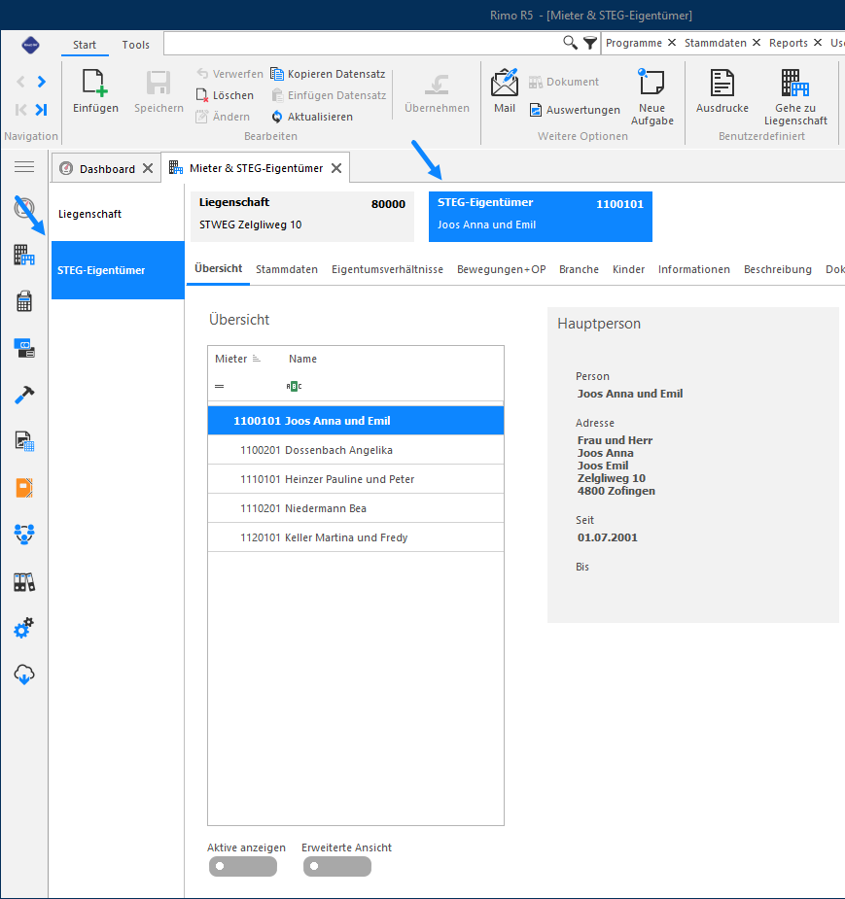Open the building properties sidebar icon
The width and height of the screenshot is (845, 899).
click(x=24, y=255)
